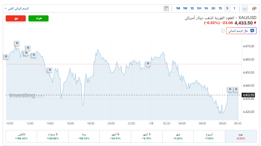Image resolution: width=261 pixels, height=146 pixels.
Task: Select the area chart type icon
Action: (245, 8)
